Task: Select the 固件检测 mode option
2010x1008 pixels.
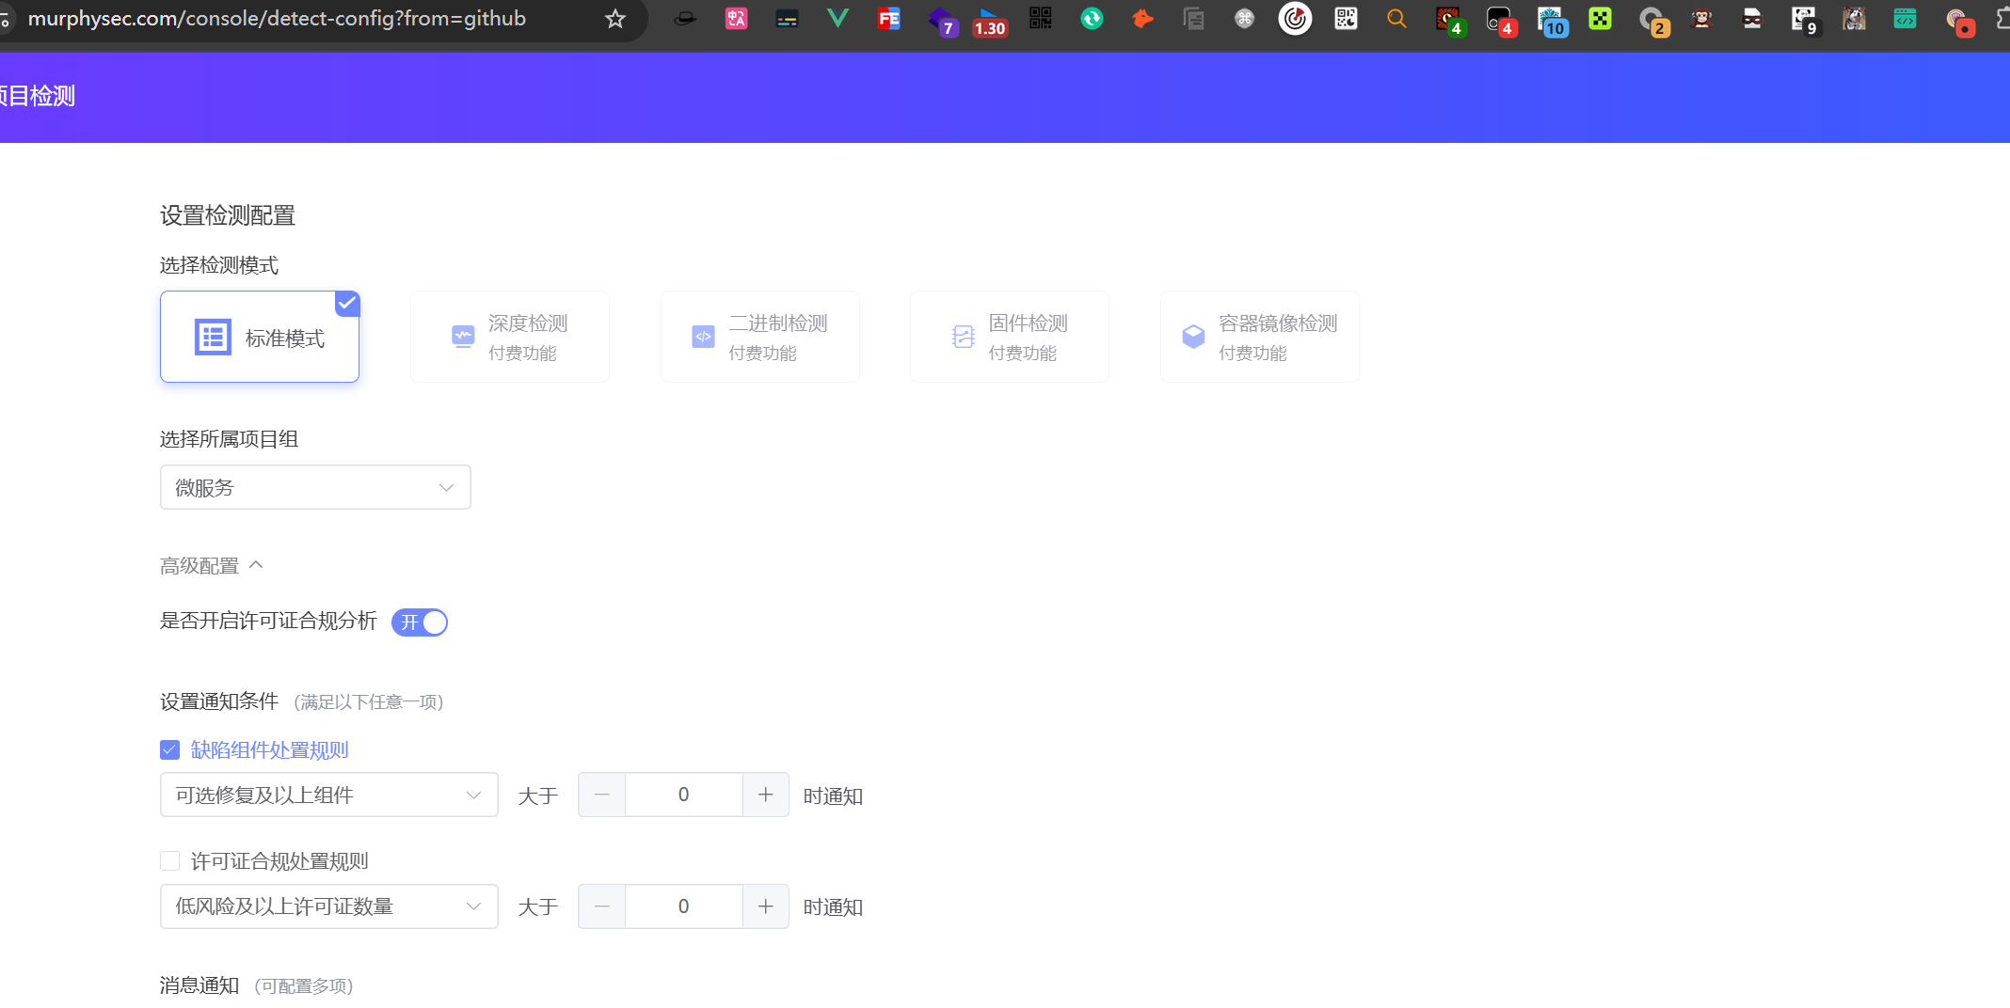Action: tap(1010, 337)
